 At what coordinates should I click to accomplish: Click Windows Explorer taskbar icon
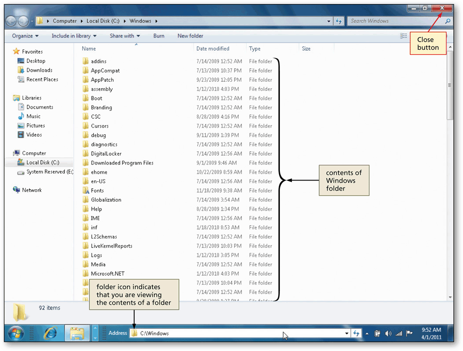(x=77, y=333)
